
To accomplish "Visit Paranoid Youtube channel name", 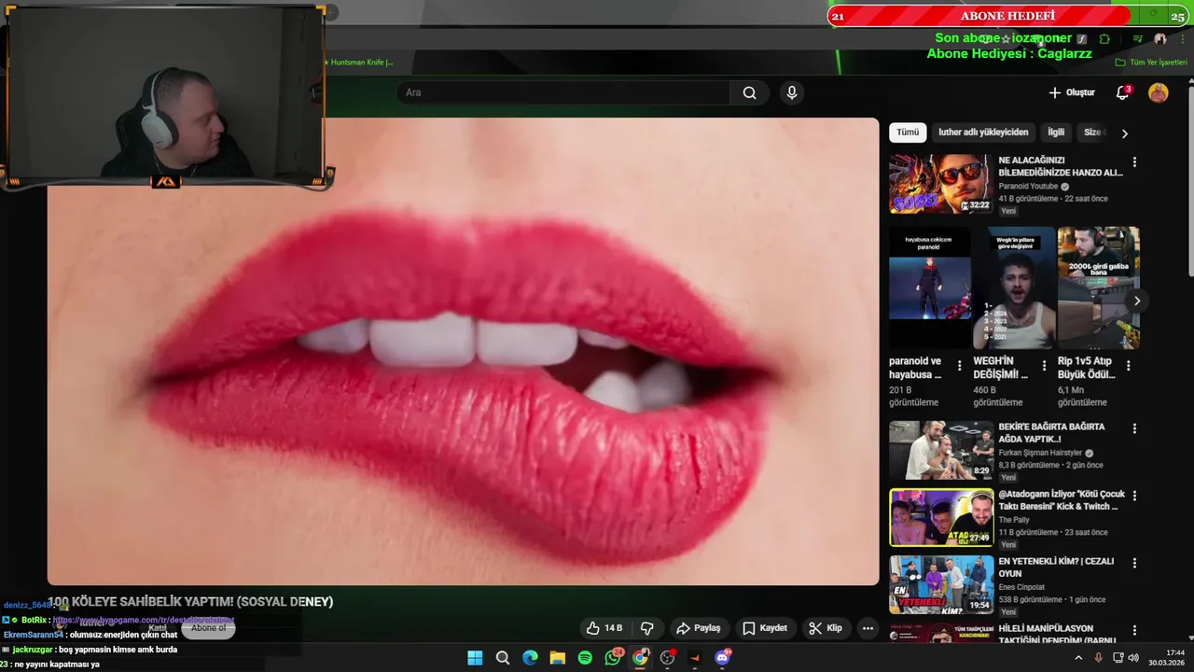I will tap(1030, 186).
